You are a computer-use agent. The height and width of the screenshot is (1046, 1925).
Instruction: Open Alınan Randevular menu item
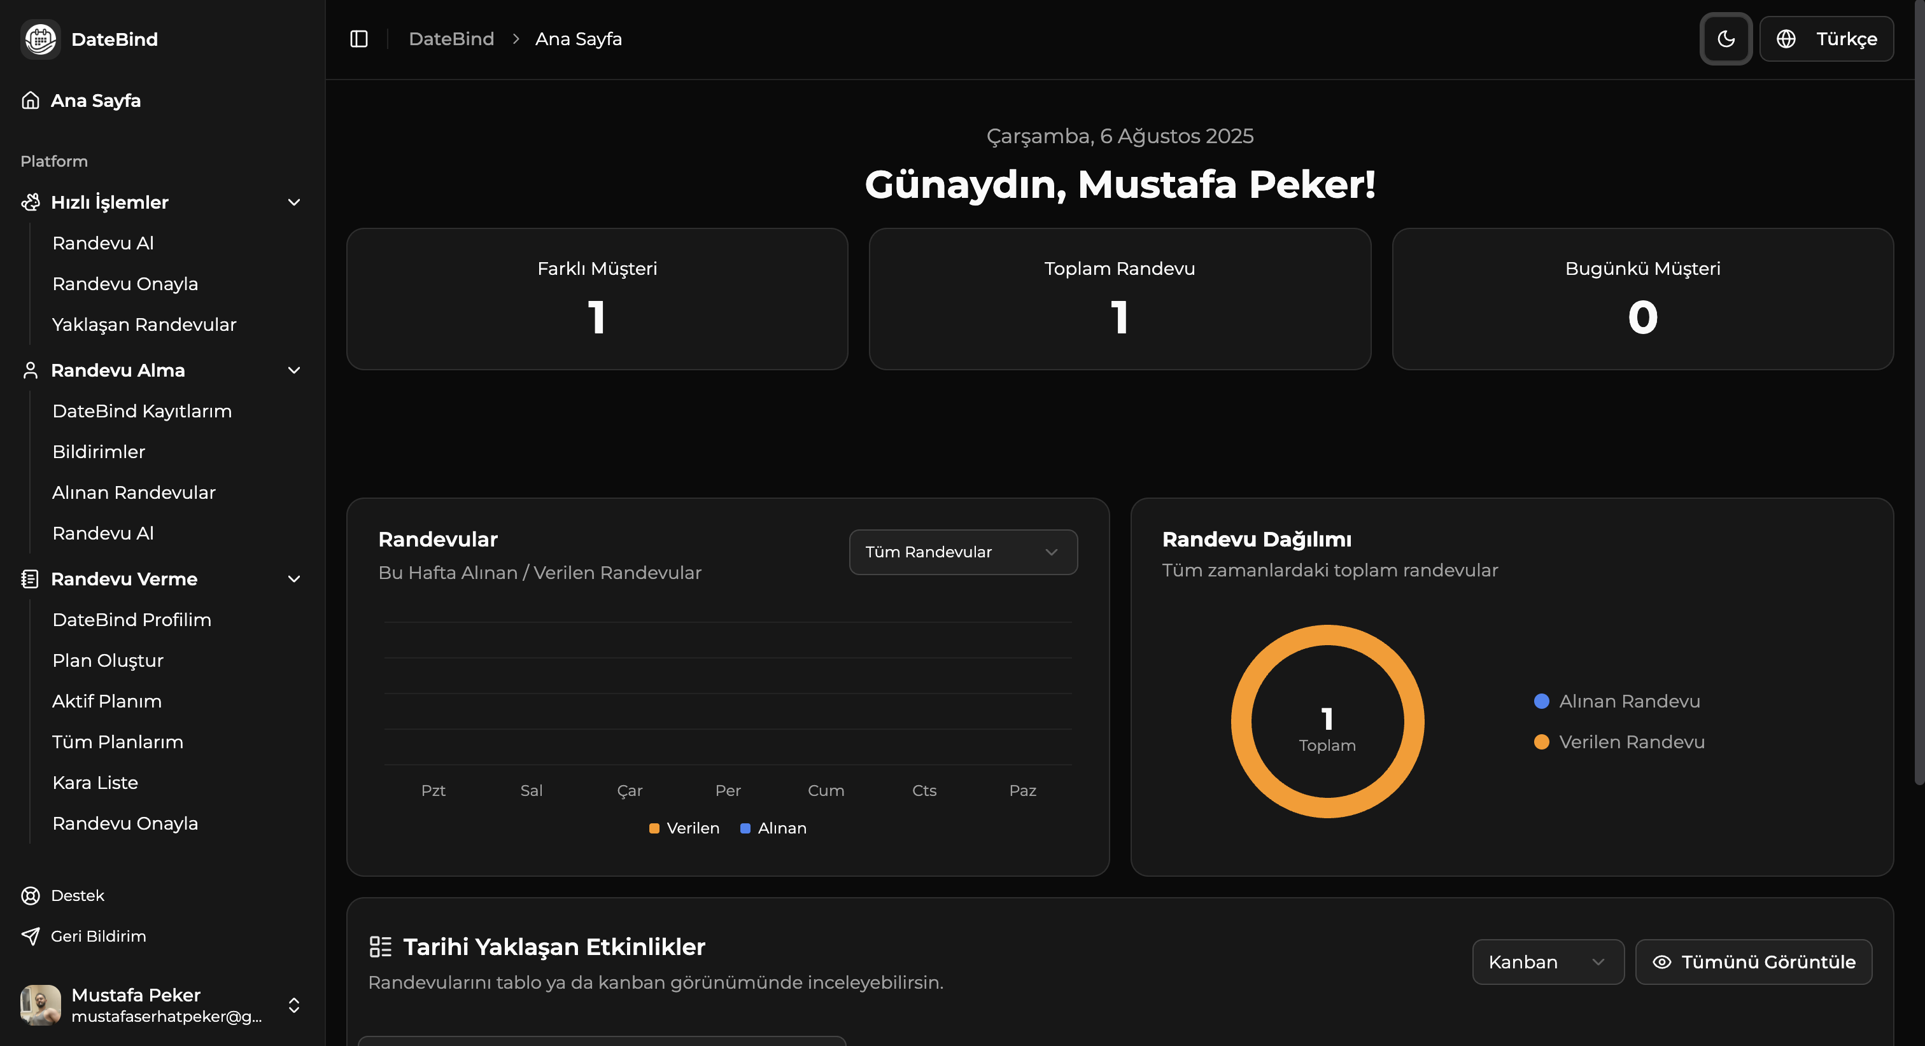pyautogui.click(x=134, y=492)
